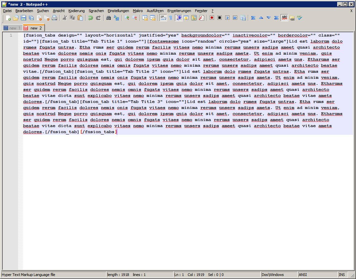
Task: Run the macro multiple times
Action: pos(235,18)
